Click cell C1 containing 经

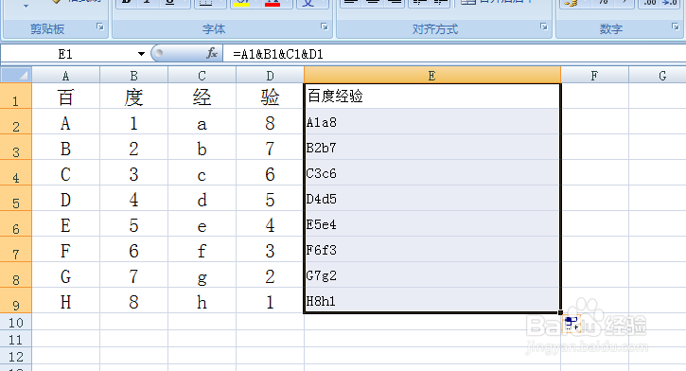pyautogui.click(x=202, y=96)
